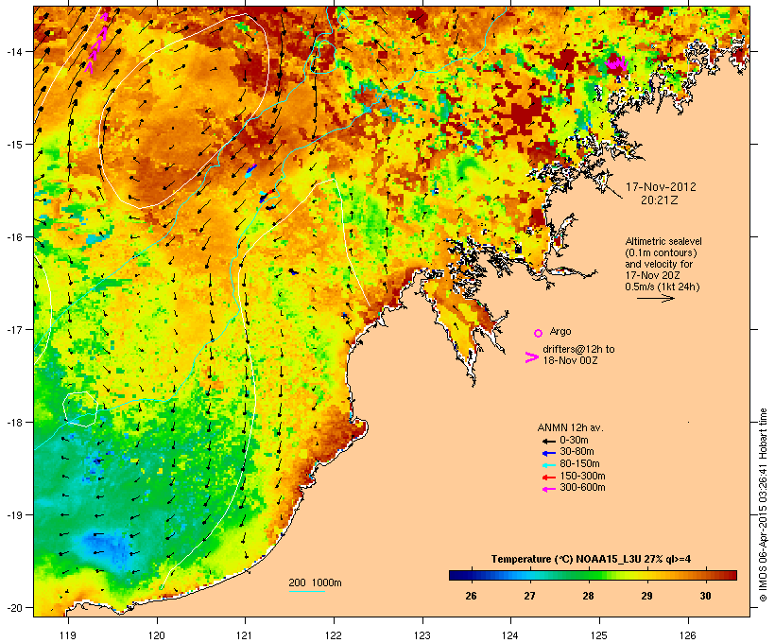The height and width of the screenshot is (643, 775).
Task: Click the Altimetric sealevel caption line
Action: click(663, 241)
